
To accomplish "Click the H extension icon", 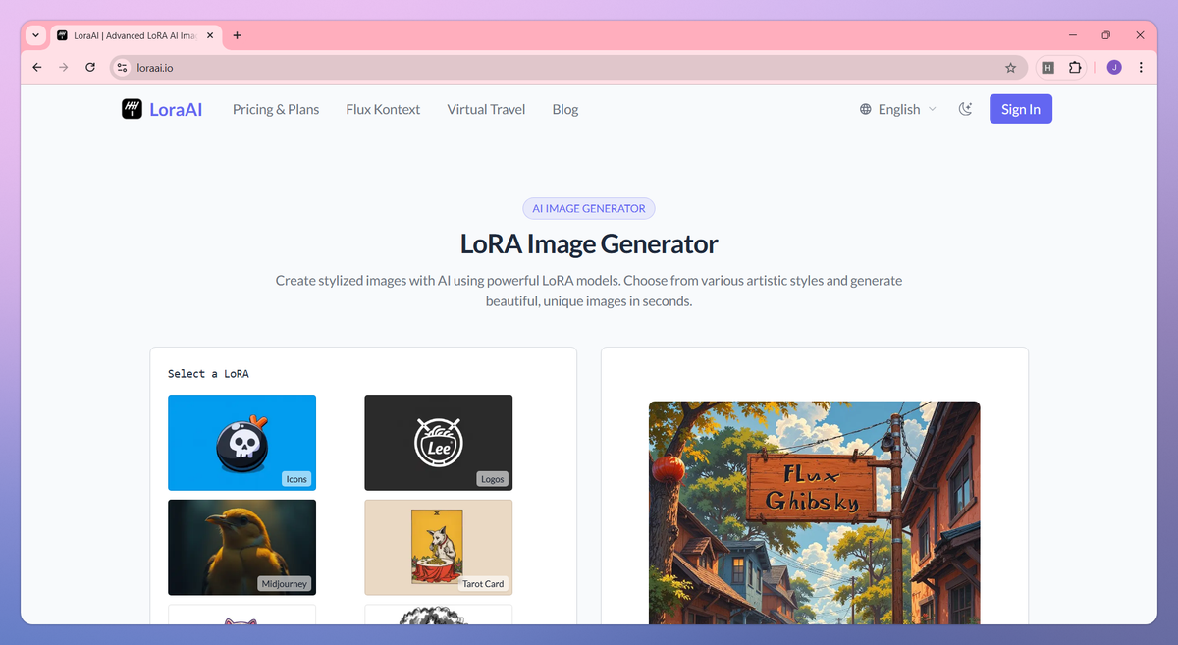I will (1048, 68).
